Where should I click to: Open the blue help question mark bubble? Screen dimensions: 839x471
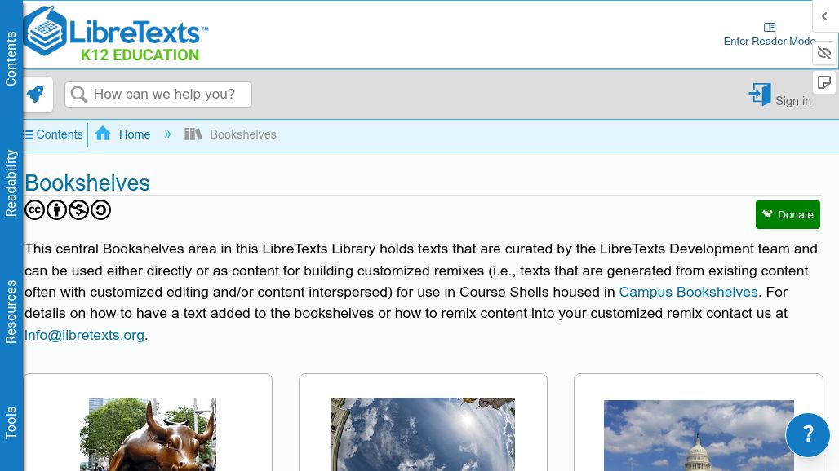(x=807, y=434)
